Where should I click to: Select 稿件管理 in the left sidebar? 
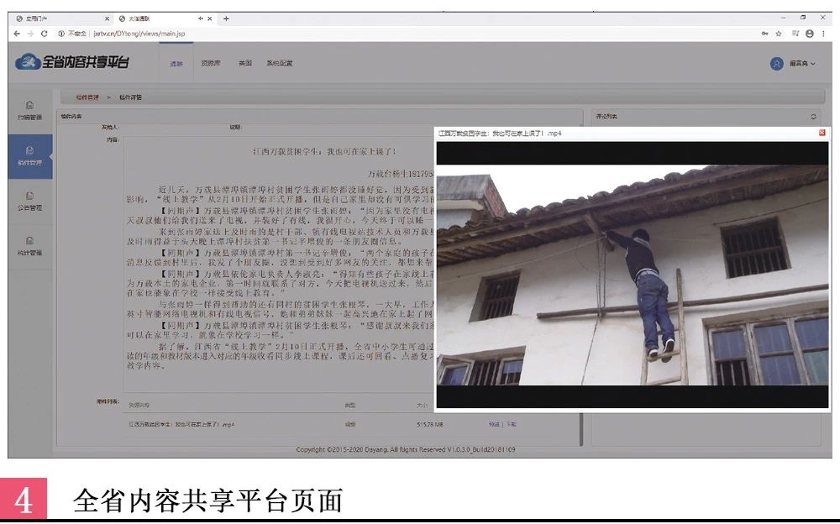30,156
